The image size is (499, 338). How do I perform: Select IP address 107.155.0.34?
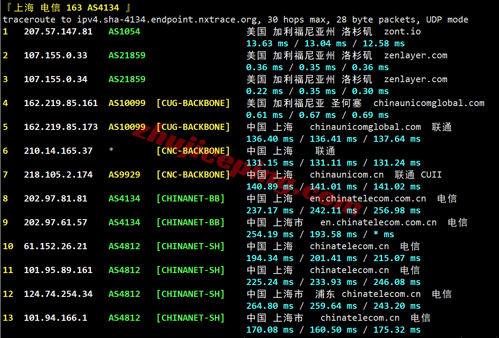56,80
